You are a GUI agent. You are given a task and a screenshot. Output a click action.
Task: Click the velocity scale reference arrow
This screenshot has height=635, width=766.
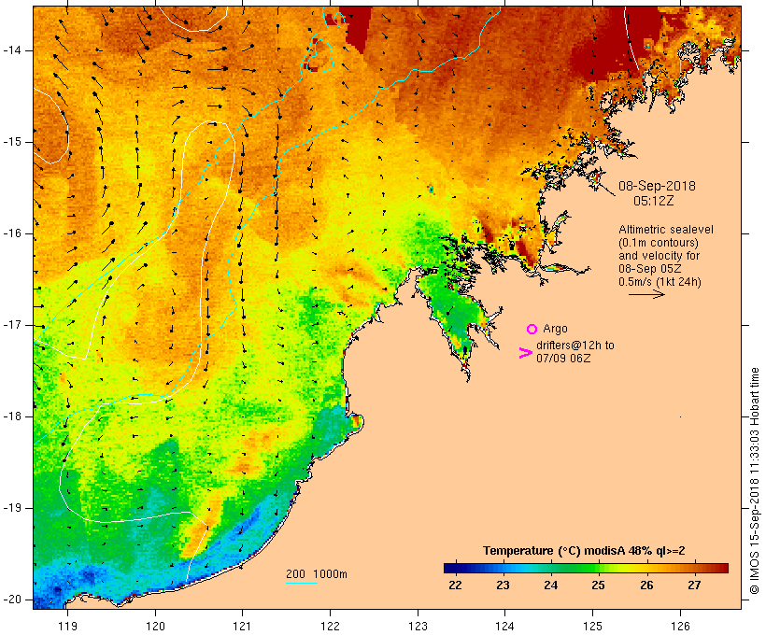click(646, 294)
